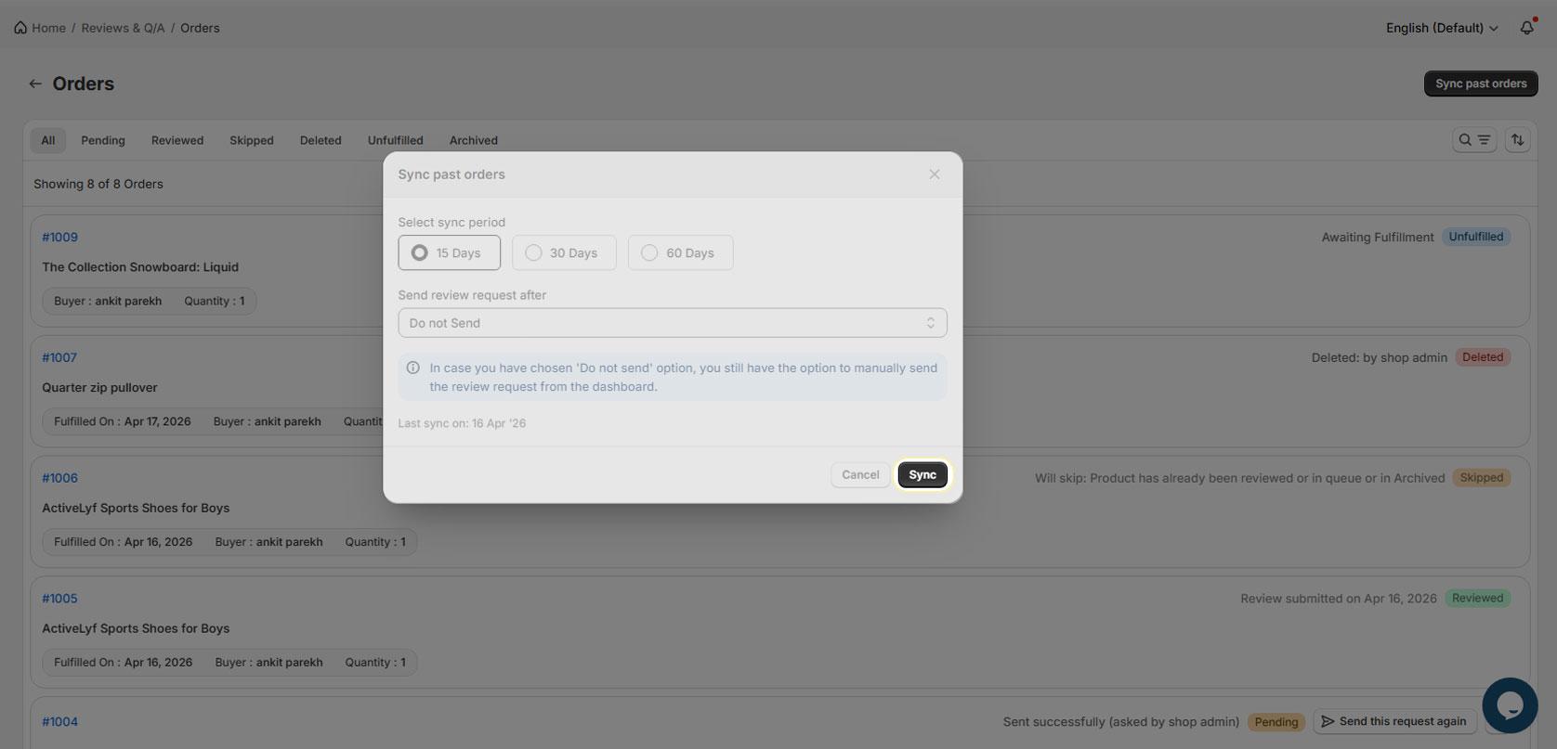Click 'Awaiting Fulfillment' status text
Screen dimensions: 1557x749
pyautogui.click(x=1378, y=238)
